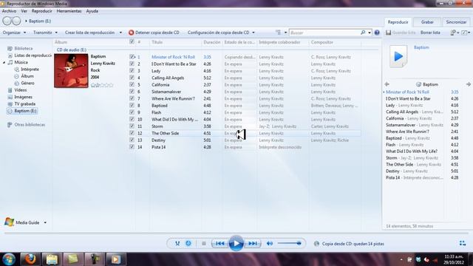The height and width of the screenshot is (266, 473).
Task: Click the playback seek bar
Action: pos(236,233)
